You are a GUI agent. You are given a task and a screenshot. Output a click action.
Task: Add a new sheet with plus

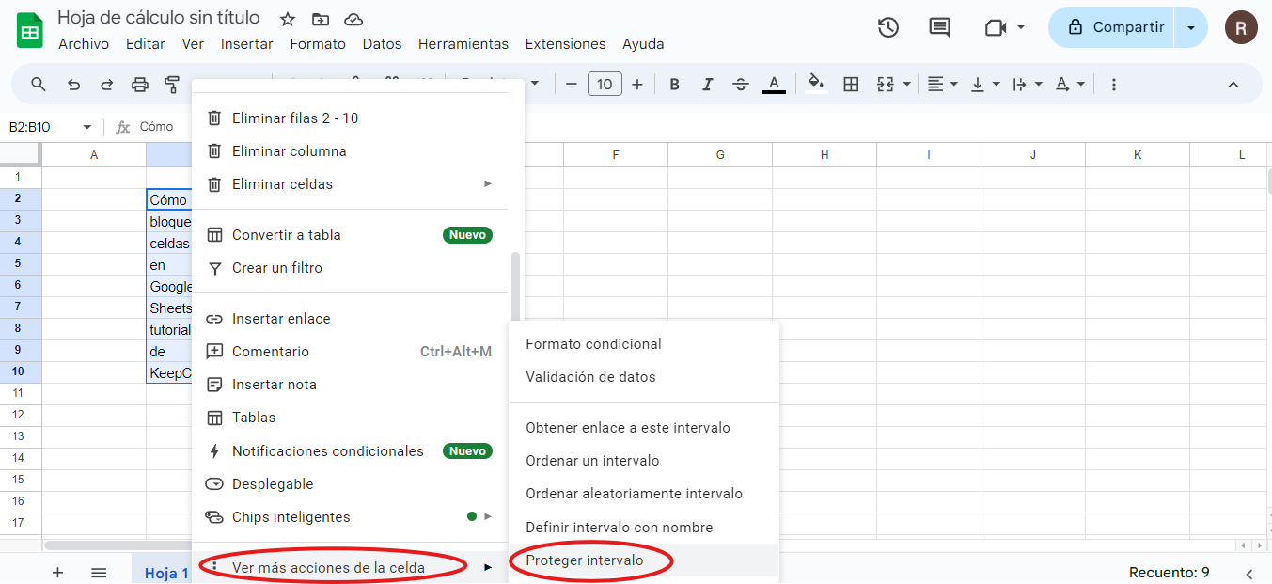pos(57,572)
